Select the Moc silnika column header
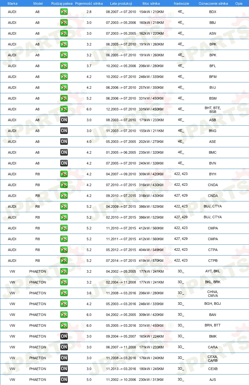 pyautogui.click(x=151, y=3)
